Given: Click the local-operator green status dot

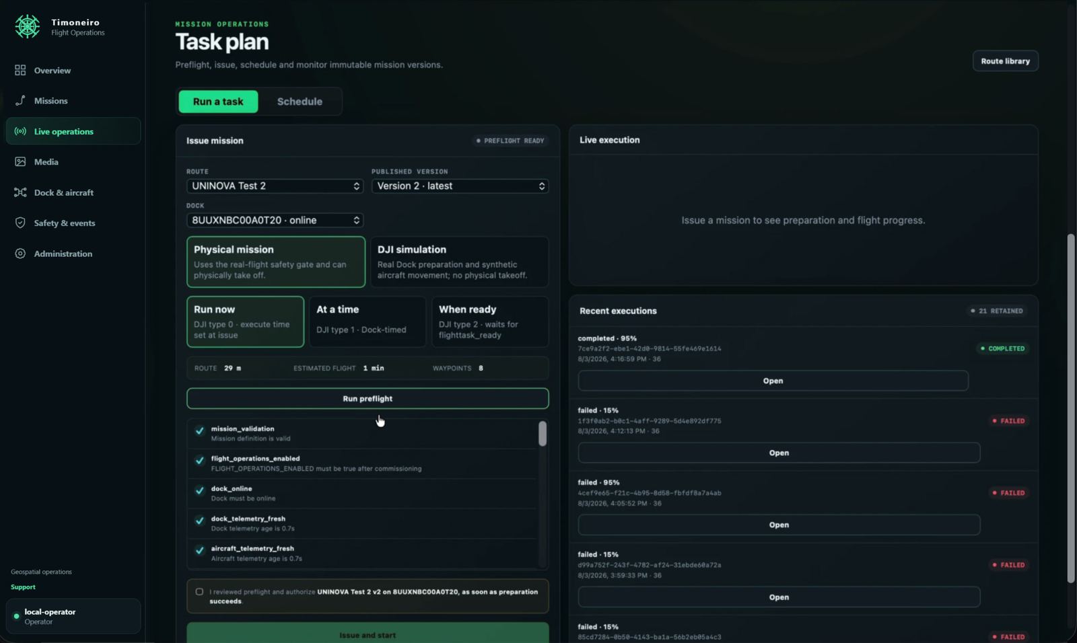Looking at the screenshot, I should click(x=16, y=616).
